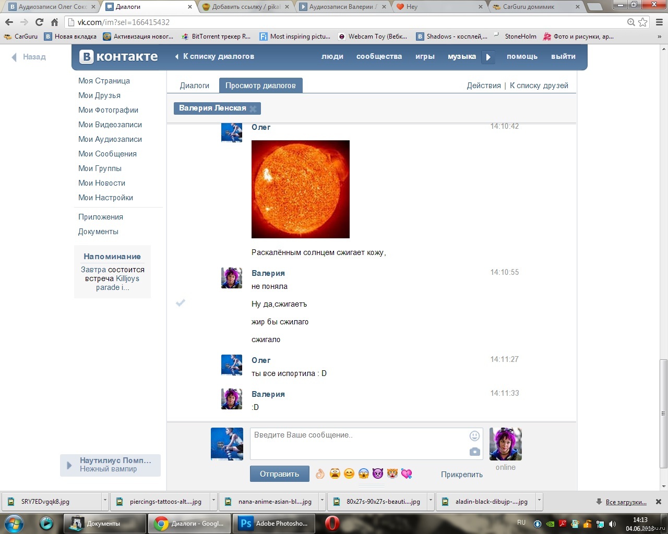Open Adobe Photoshop taskbar button
668x534 pixels.
pos(274,523)
